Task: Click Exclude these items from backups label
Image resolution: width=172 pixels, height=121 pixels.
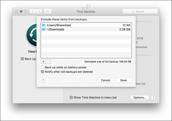Action: click(64, 19)
